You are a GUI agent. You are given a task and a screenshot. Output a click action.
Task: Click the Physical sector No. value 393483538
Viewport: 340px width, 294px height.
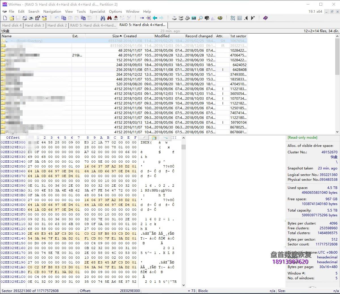(328, 180)
